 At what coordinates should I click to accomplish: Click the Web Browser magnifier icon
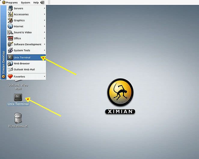(10, 63)
